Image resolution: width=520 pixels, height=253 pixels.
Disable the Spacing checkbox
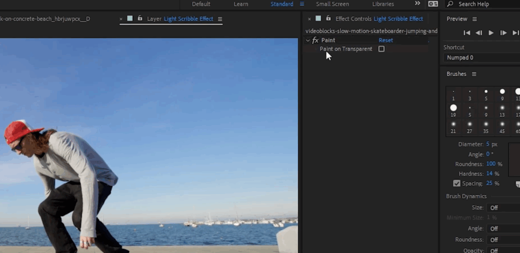click(x=457, y=183)
